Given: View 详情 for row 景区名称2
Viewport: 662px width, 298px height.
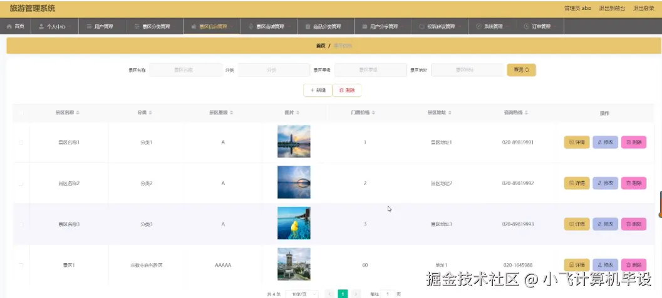Looking at the screenshot, I should coord(577,183).
